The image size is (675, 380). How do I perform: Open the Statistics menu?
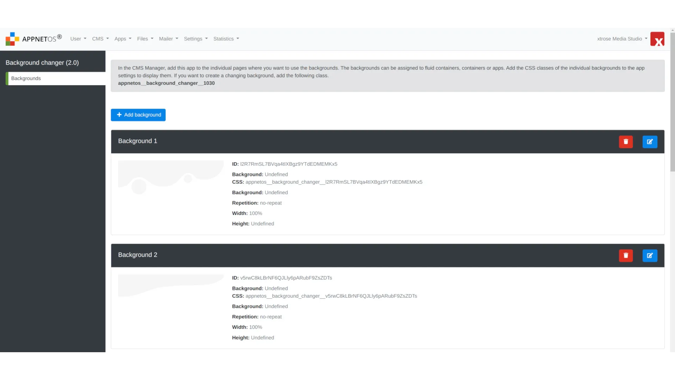tap(226, 38)
